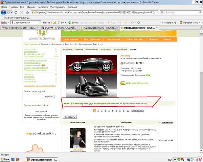Click the Мои сообщения orange nav link

(92, 39)
